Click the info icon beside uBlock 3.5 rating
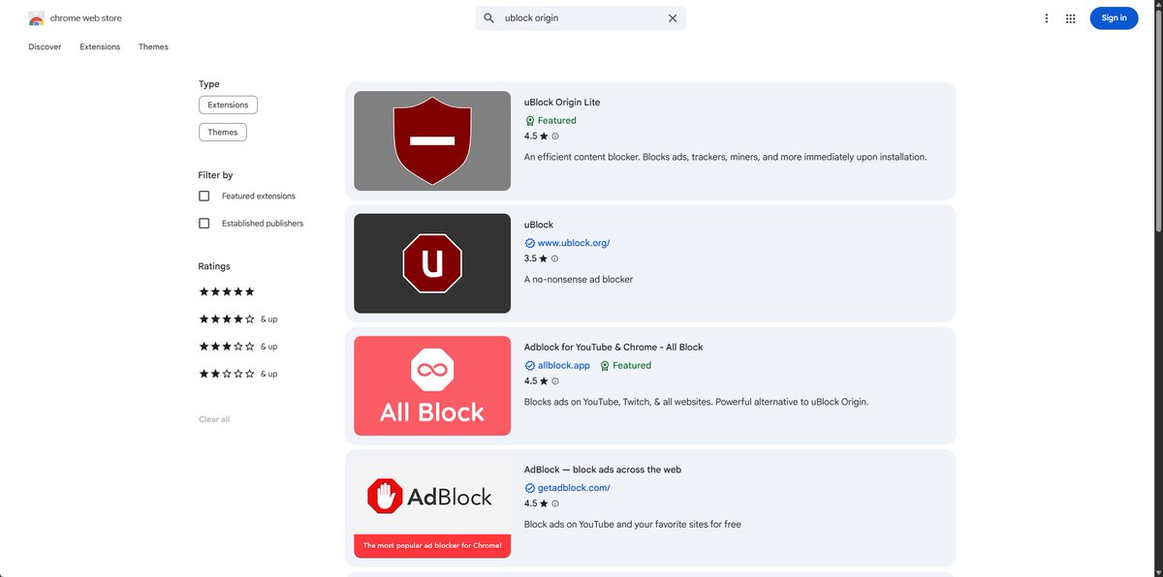The height and width of the screenshot is (577, 1163). pos(555,258)
